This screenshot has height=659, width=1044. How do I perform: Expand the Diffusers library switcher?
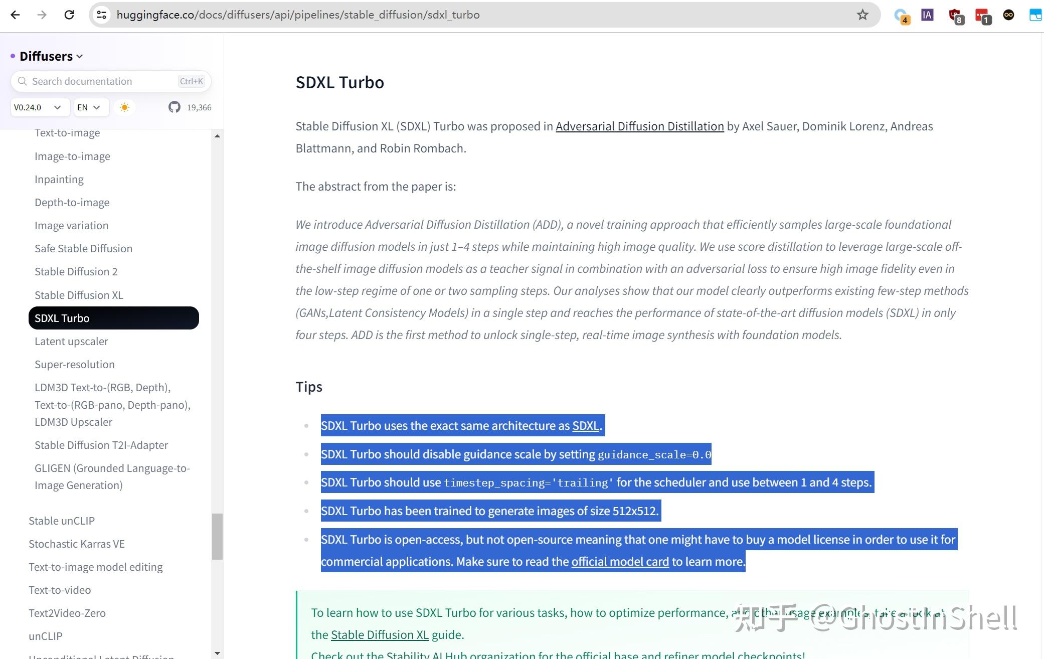(51, 56)
